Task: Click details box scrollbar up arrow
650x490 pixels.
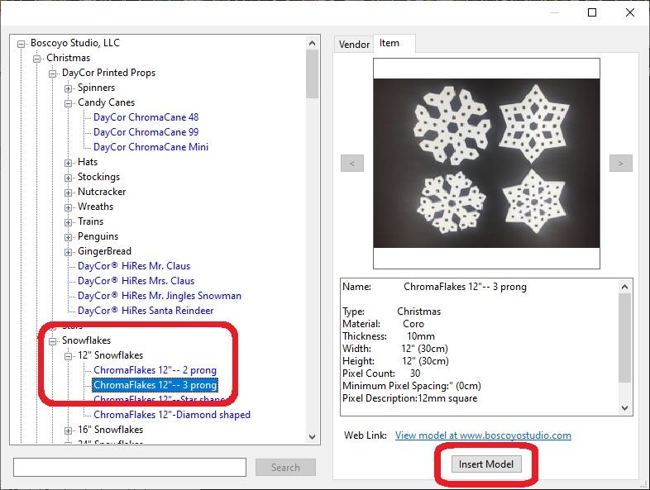Action: [x=624, y=287]
